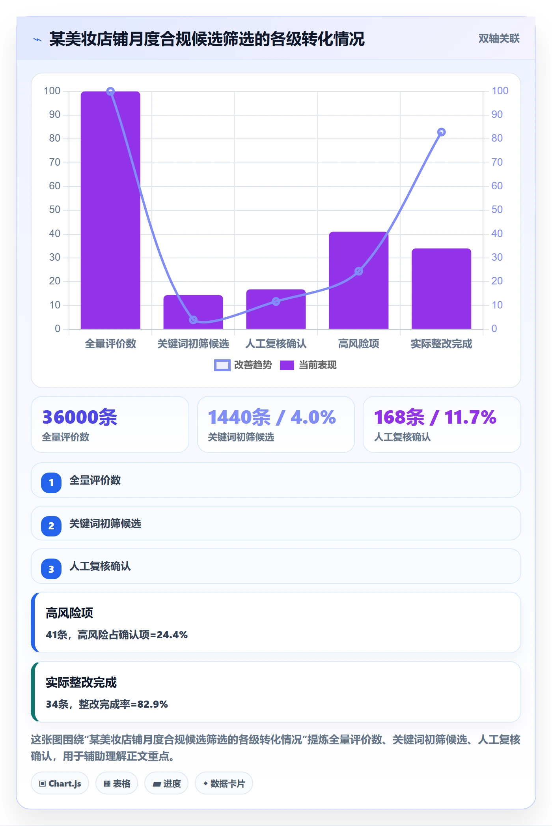
Task: Click x-axis label 实际整改完成
Action: tap(442, 344)
